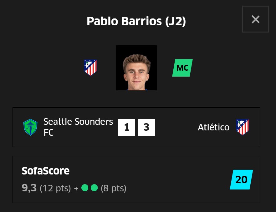Click the Atlético team name link

point(214,127)
